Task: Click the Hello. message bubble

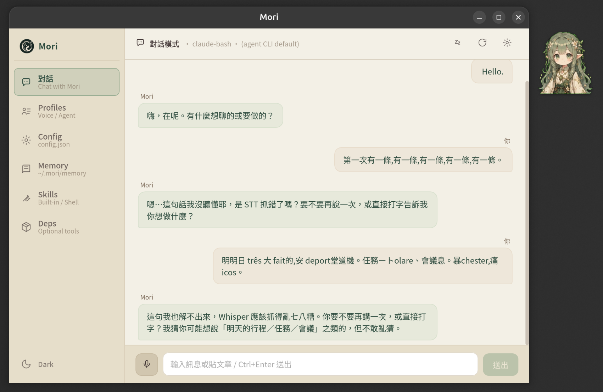Action: [492, 71]
